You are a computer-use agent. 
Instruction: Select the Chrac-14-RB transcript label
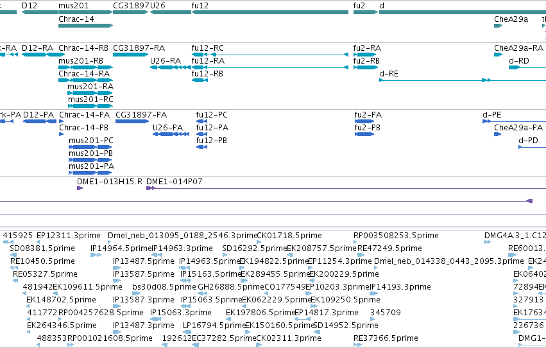pyautogui.click(x=83, y=48)
